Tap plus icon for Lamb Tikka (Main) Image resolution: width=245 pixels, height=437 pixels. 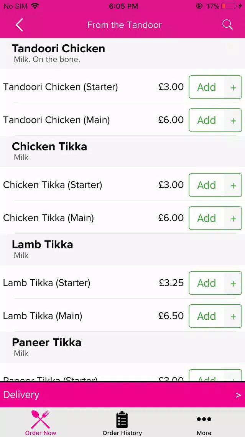[x=233, y=316]
